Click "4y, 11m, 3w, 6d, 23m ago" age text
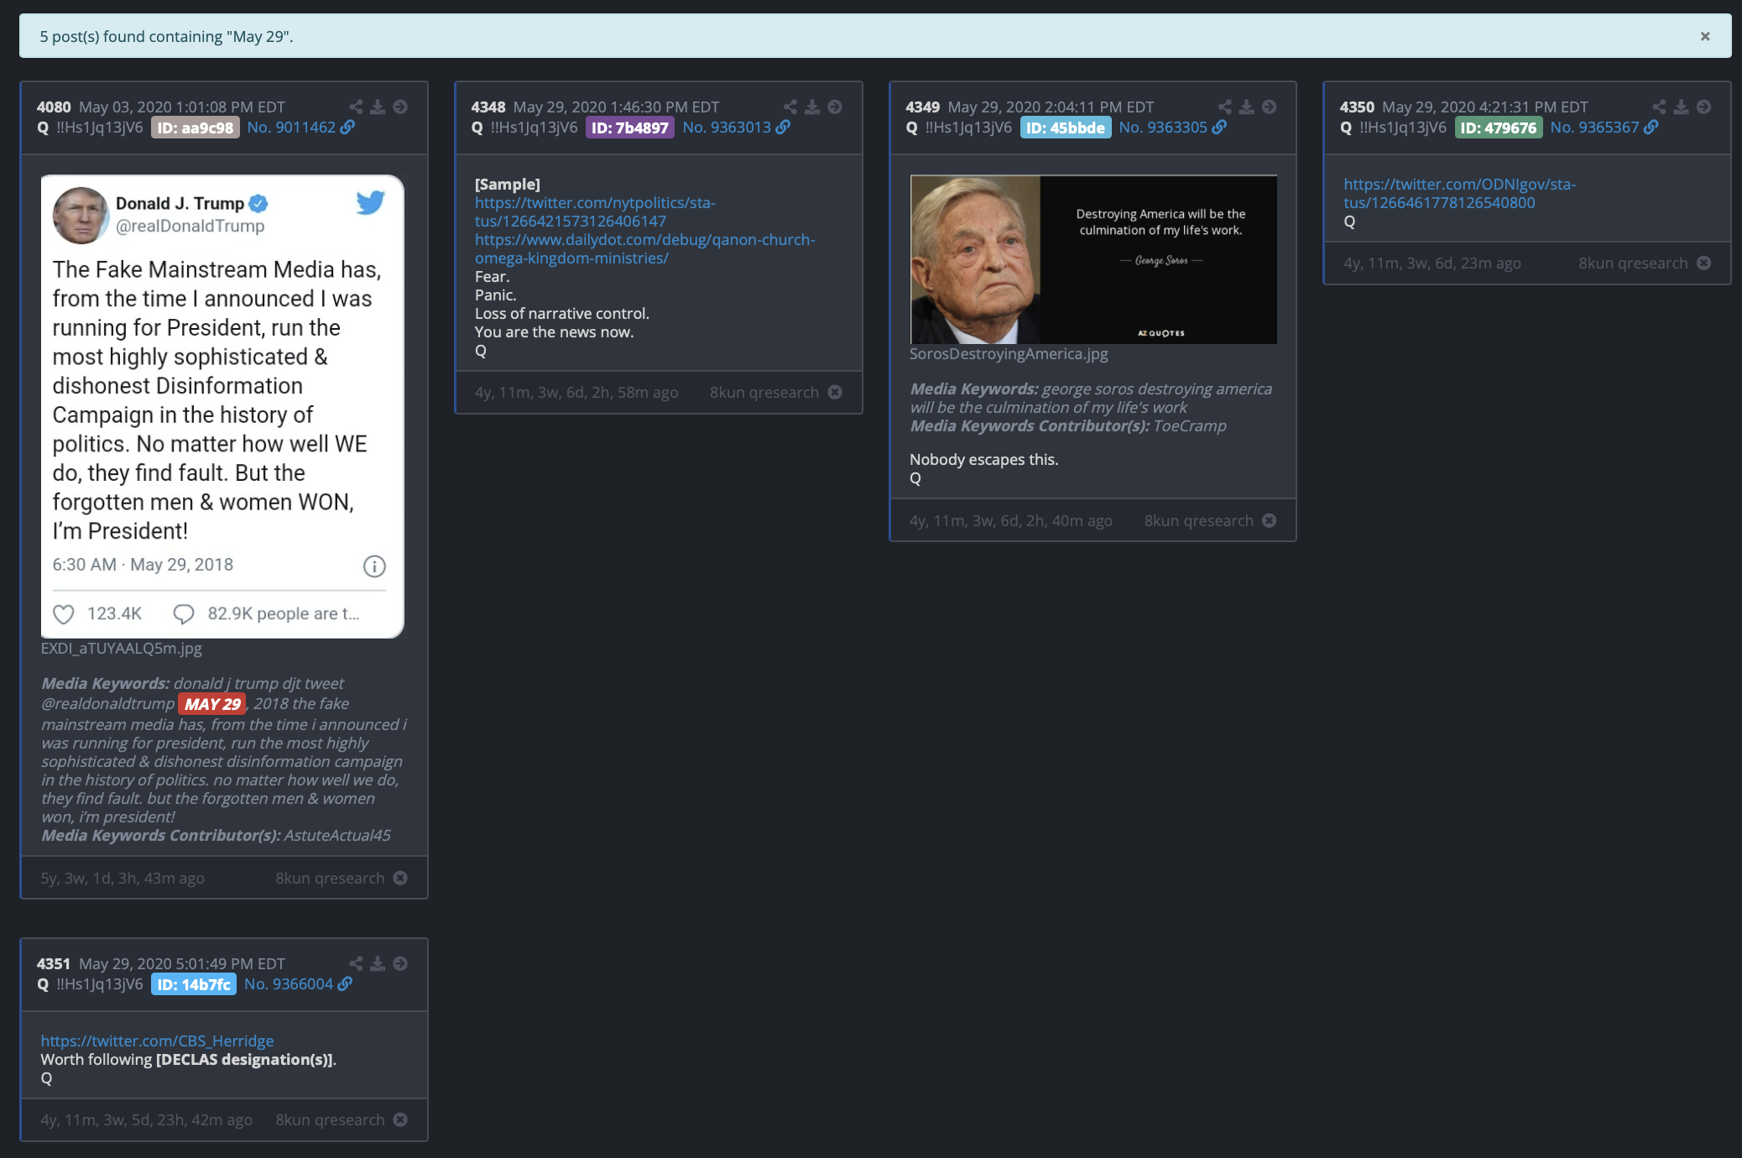Viewport: 1742px width, 1158px height. tap(1432, 263)
